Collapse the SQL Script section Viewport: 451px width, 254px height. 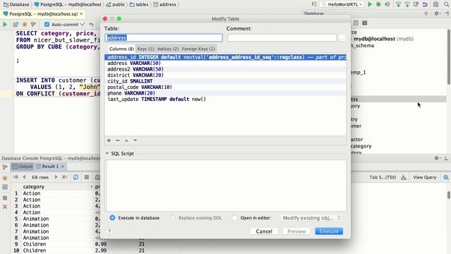point(107,154)
